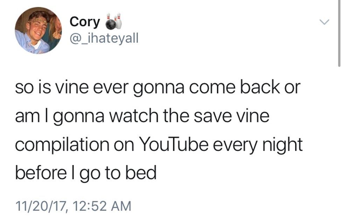Open Cory's circular profile picture

(x=38, y=30)
